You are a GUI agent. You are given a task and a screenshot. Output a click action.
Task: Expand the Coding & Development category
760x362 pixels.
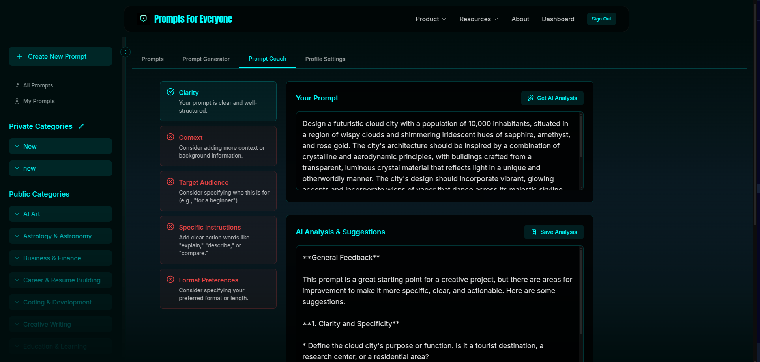pyautogui.click(x=60, y=302)
